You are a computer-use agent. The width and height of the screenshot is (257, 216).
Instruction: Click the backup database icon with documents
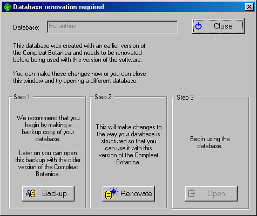(x=30, y=193)
